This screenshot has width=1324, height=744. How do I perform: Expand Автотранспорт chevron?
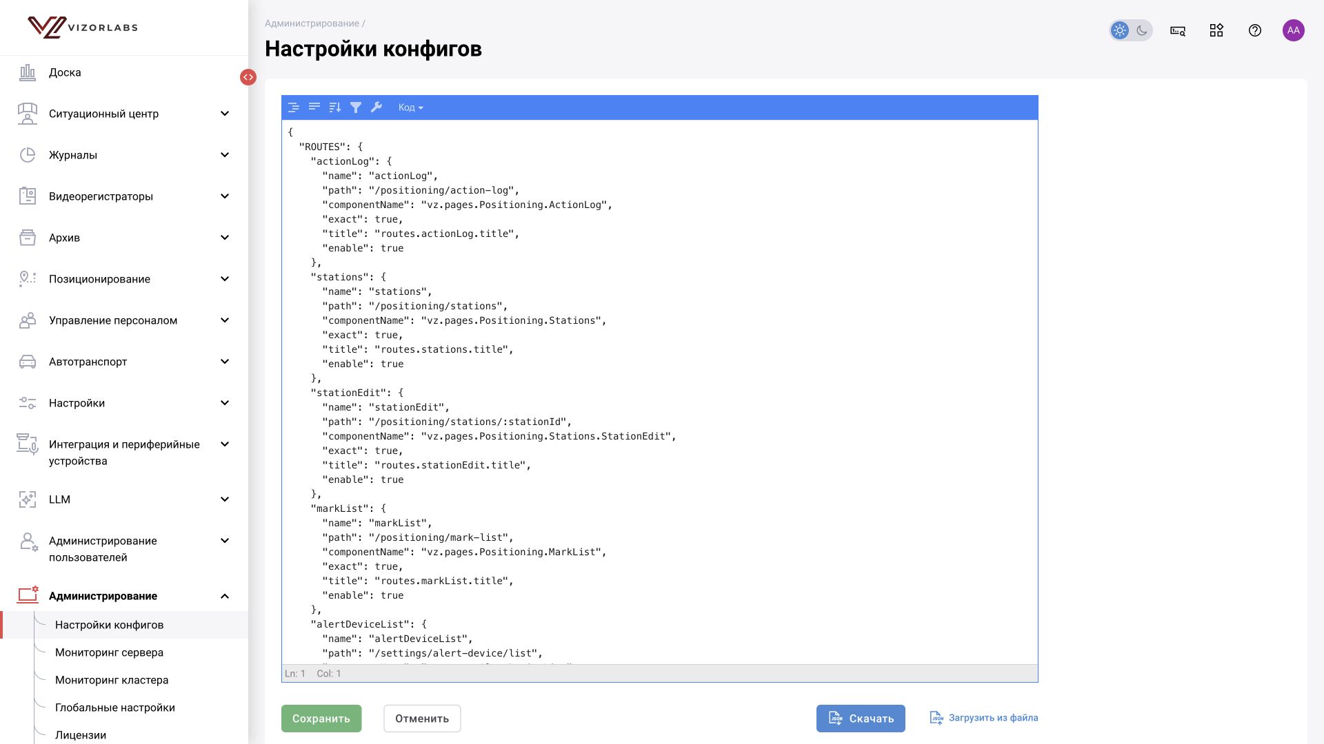pyautogui.click(x=225, y=362)
